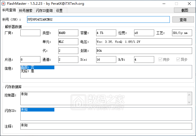Minimize the FlashMaster window
The width and height of the screenshot is (196, 136).
coord(163,4)
